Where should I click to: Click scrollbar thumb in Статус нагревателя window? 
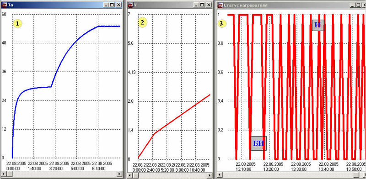[x=356, y=174]
